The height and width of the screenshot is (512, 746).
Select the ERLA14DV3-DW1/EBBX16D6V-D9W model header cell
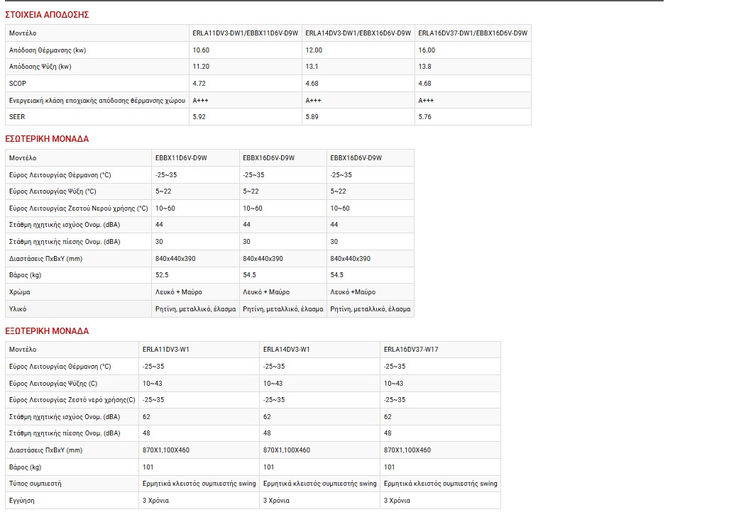tap(358, 33)
